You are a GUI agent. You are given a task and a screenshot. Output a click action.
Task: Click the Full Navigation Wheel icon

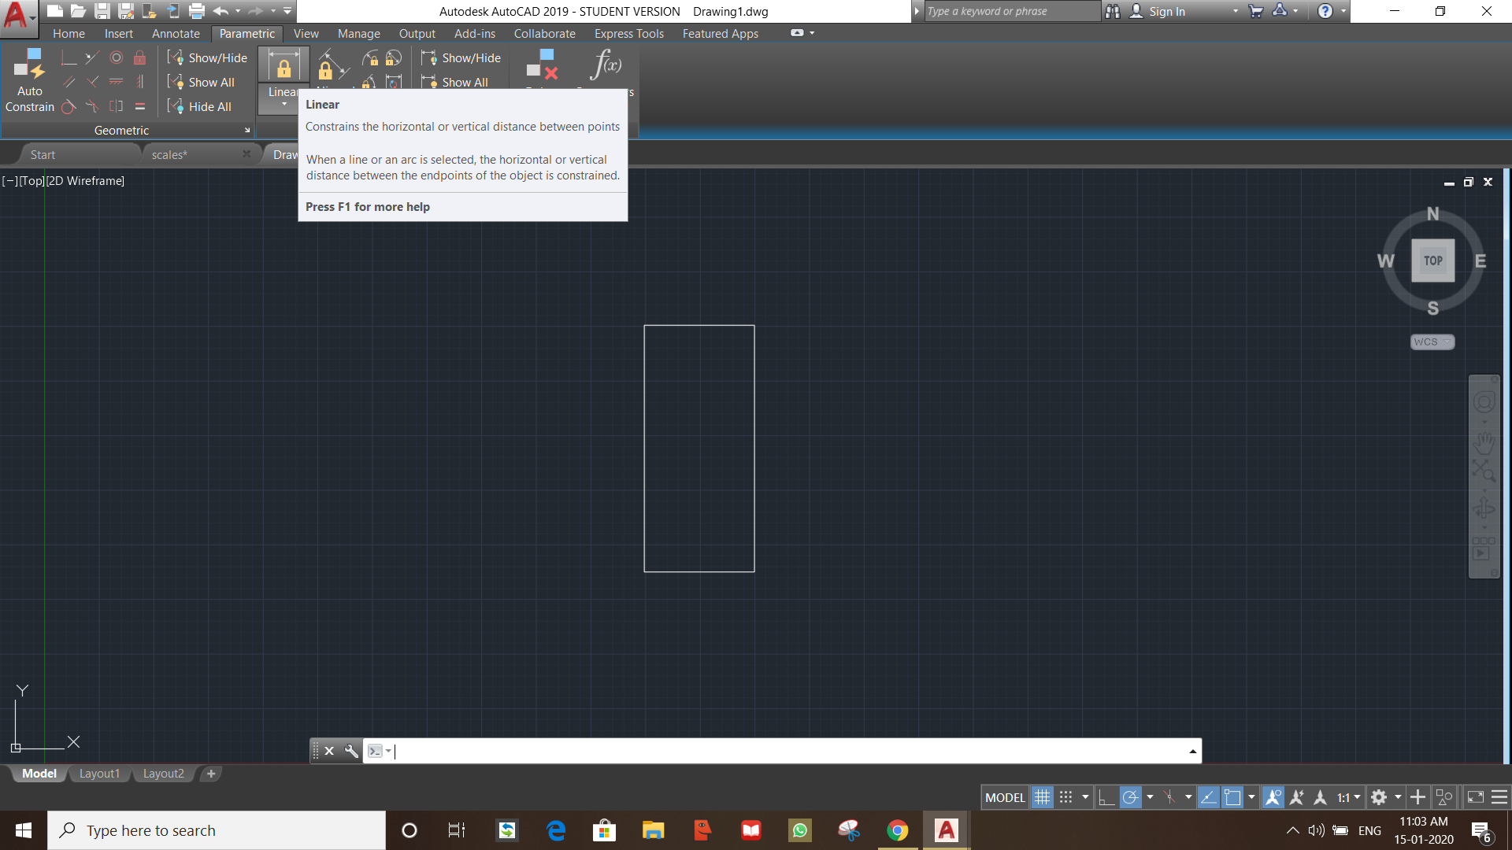click(1484, 402)
